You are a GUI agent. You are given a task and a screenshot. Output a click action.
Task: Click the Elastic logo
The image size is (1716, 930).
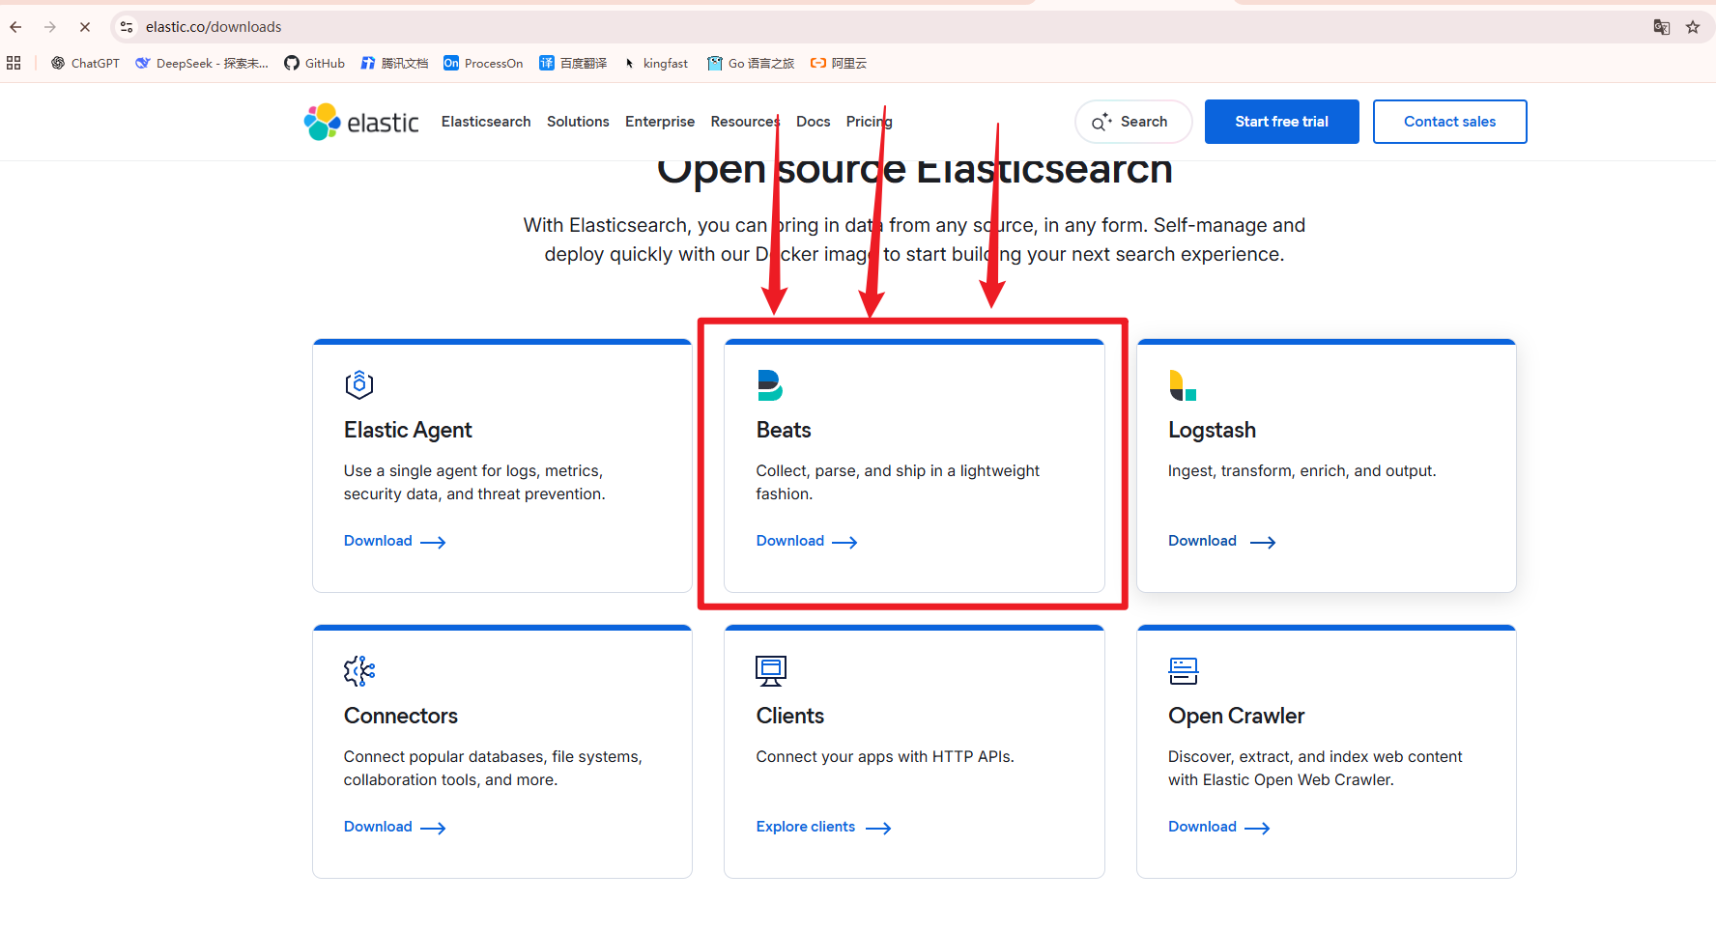coord(361,122)
